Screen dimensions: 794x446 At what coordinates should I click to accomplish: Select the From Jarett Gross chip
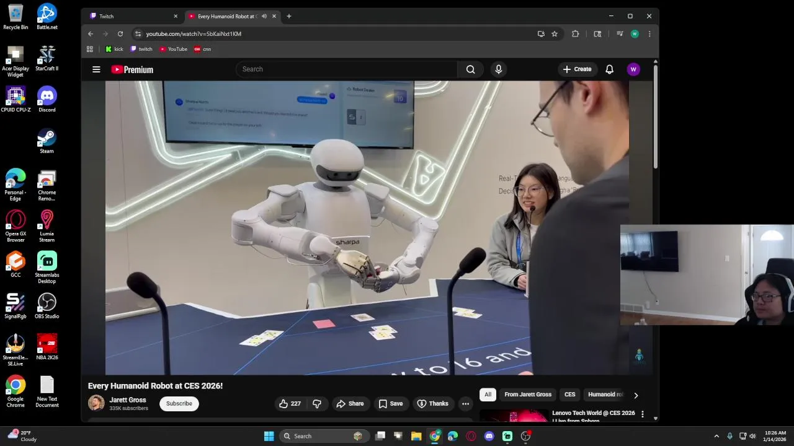[x=528, y=395]
